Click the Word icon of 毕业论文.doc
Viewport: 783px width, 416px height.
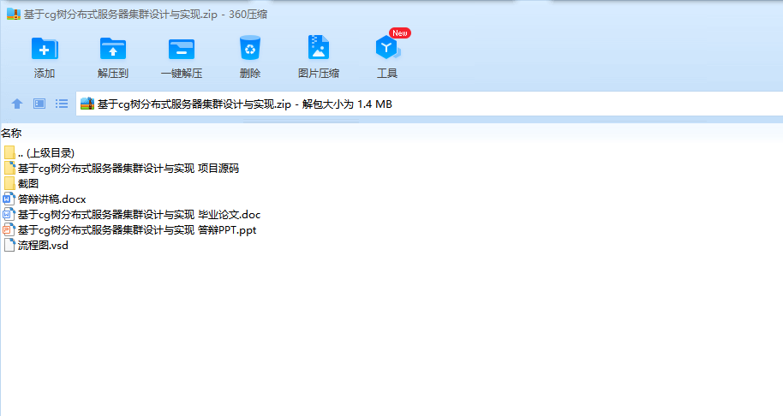tap(9, 215)
